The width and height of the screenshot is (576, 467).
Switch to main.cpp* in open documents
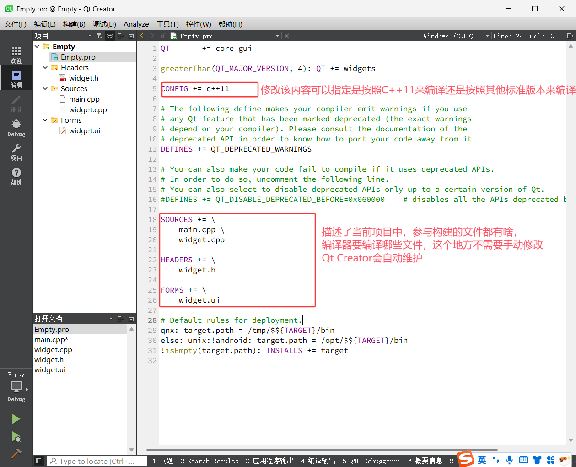(51, 339)
